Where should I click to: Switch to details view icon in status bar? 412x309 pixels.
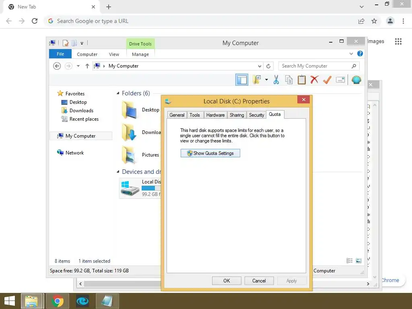click(350, 261)
